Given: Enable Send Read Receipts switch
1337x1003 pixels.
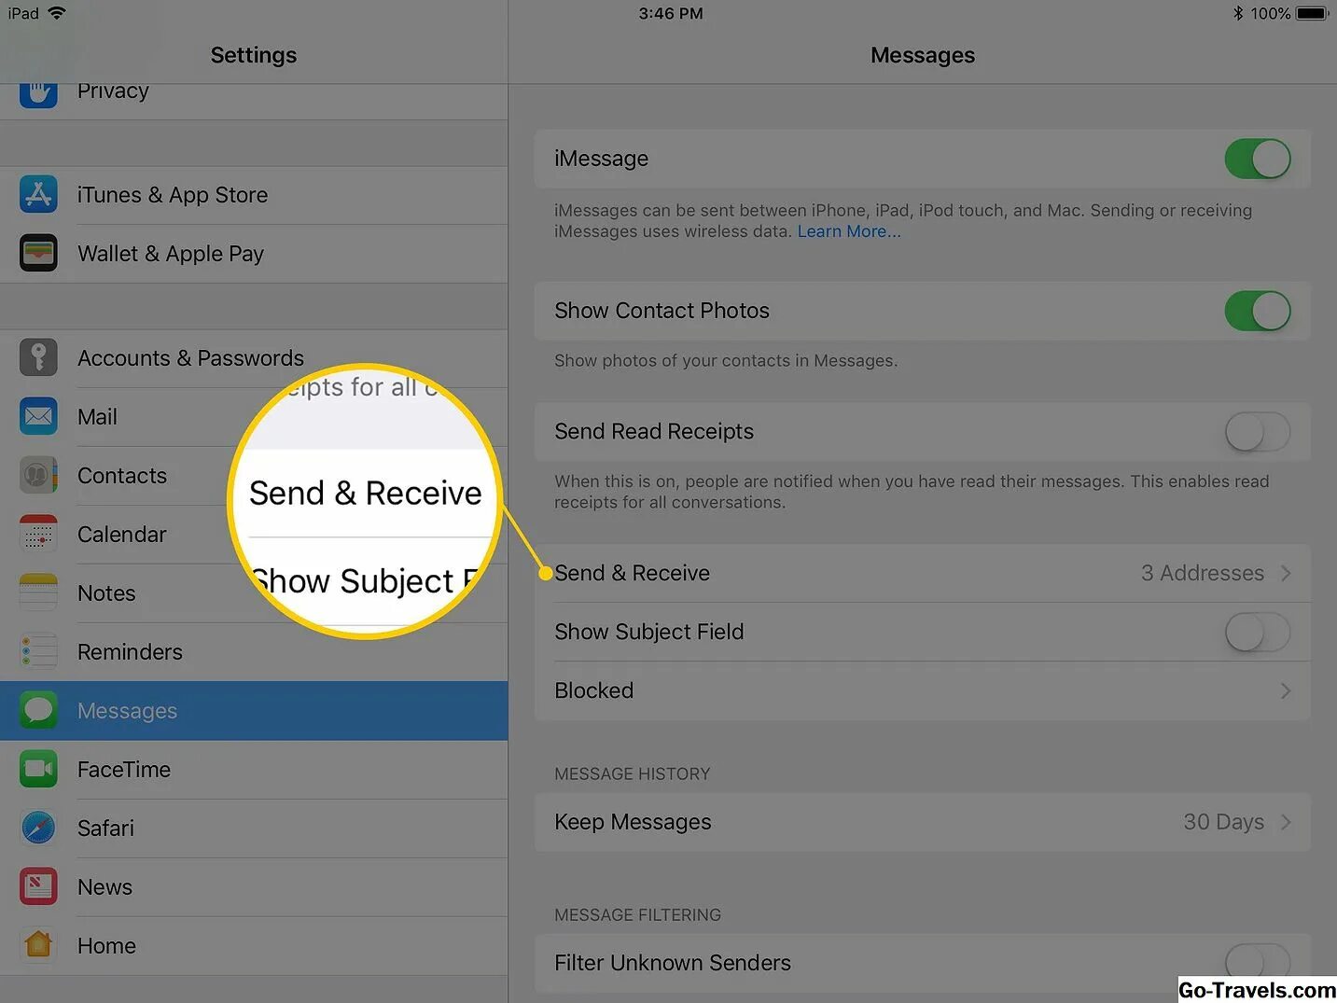Looking at the screenshot, I should click(1258, 432).
